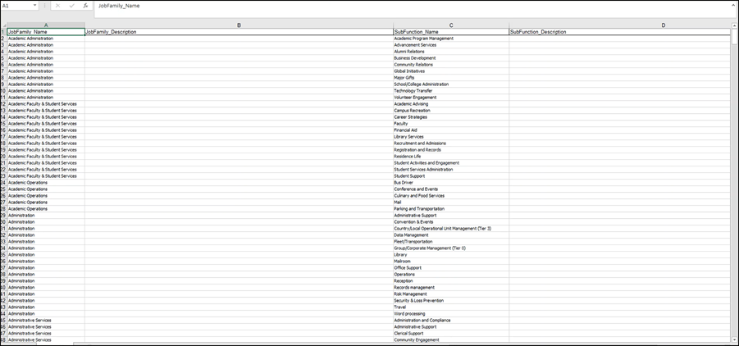739x346 pixels.
Task: Click the Enter checkmark icon in formula bar
Action: coord(71,5)
